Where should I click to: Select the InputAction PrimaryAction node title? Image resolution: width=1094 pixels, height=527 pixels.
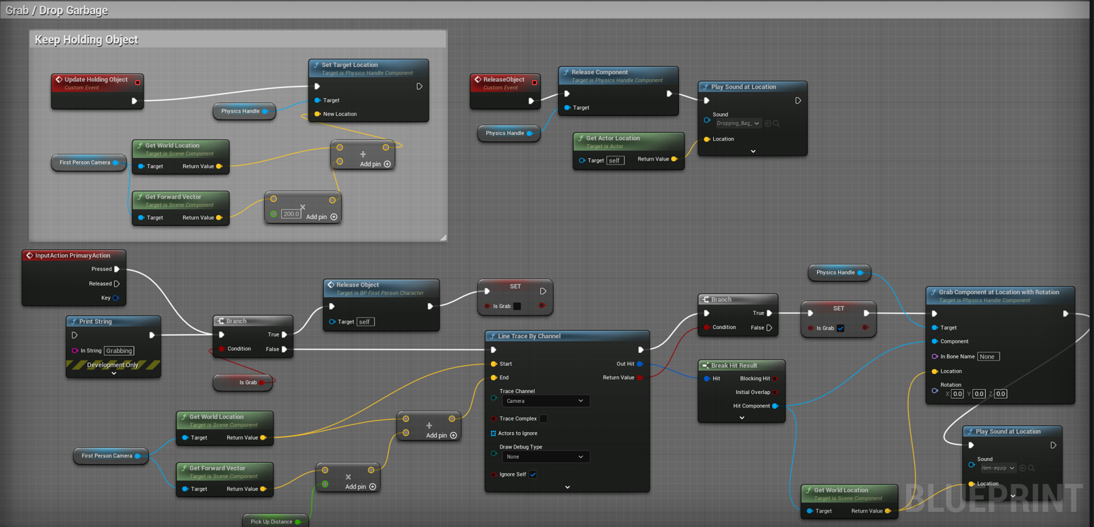pyautogui.click(x=72, y=255)
